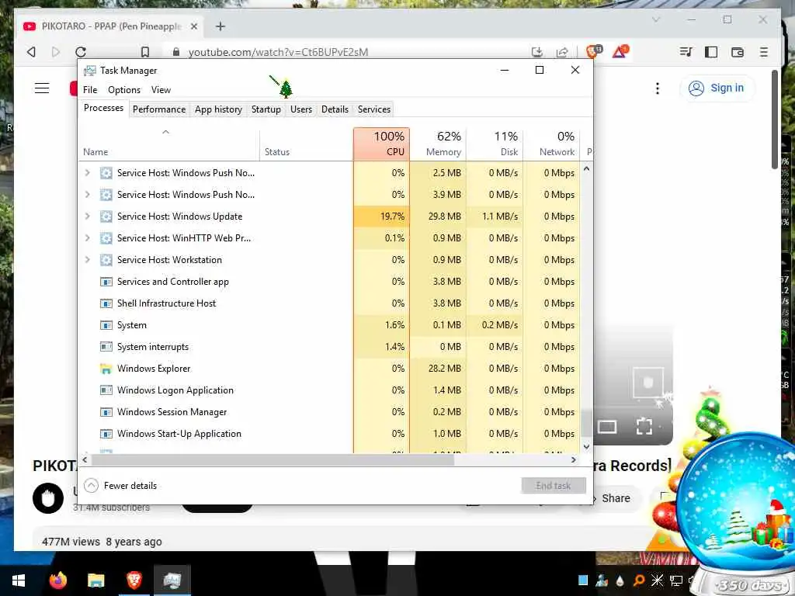This screenshot has width=795, height=596.
Task: Click the Shell Infrastructure Host process icon
Action: tap(106, 303)
